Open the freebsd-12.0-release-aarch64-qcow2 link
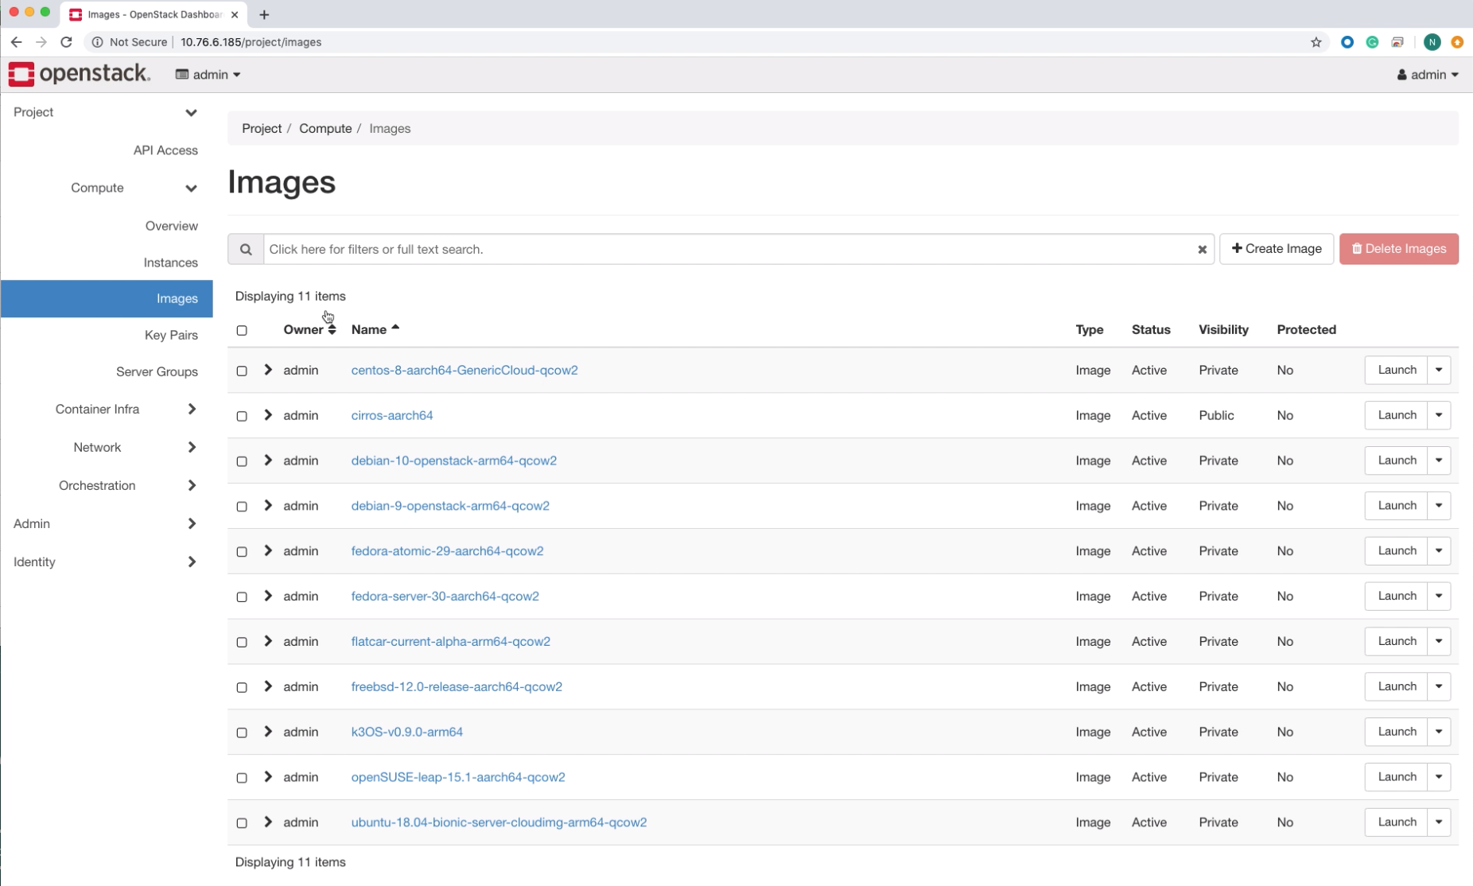The image size is (1473, 886). point(457,686)
